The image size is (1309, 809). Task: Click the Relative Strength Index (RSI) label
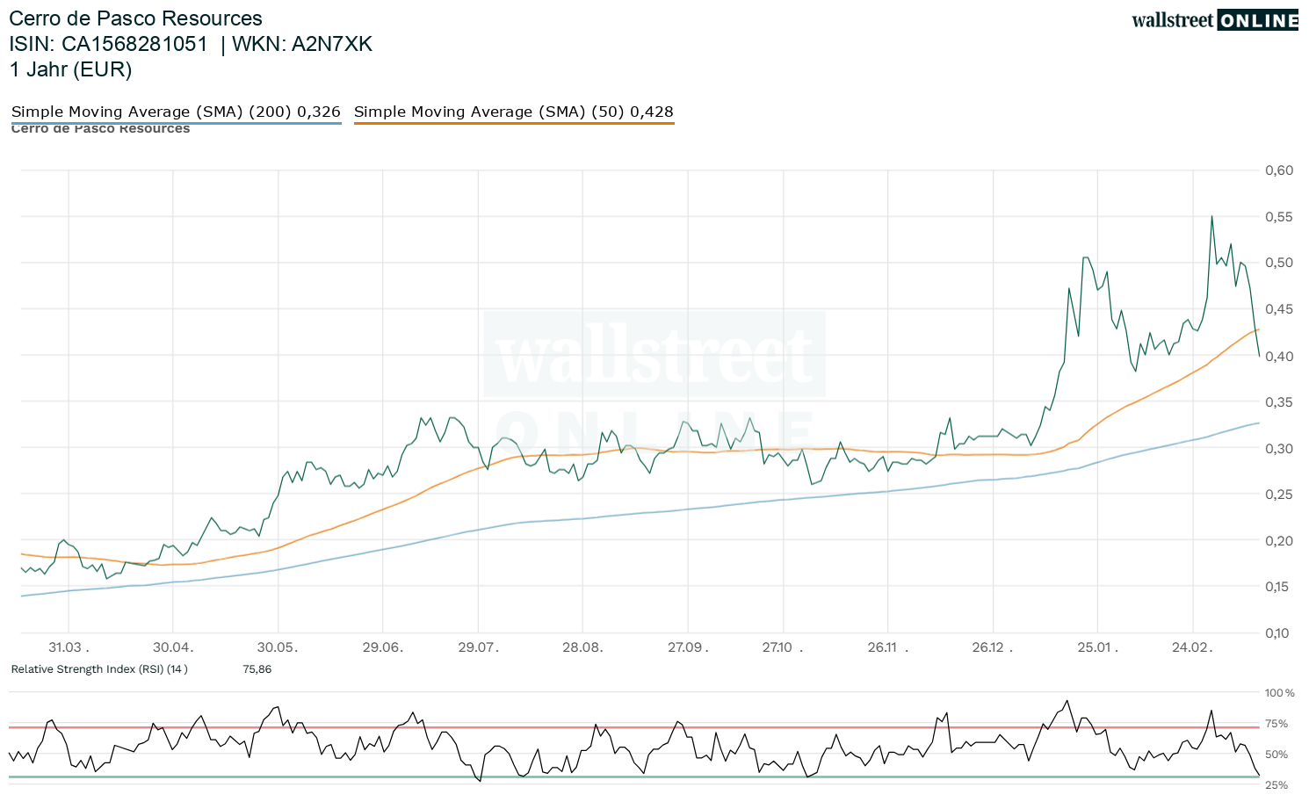99,669
